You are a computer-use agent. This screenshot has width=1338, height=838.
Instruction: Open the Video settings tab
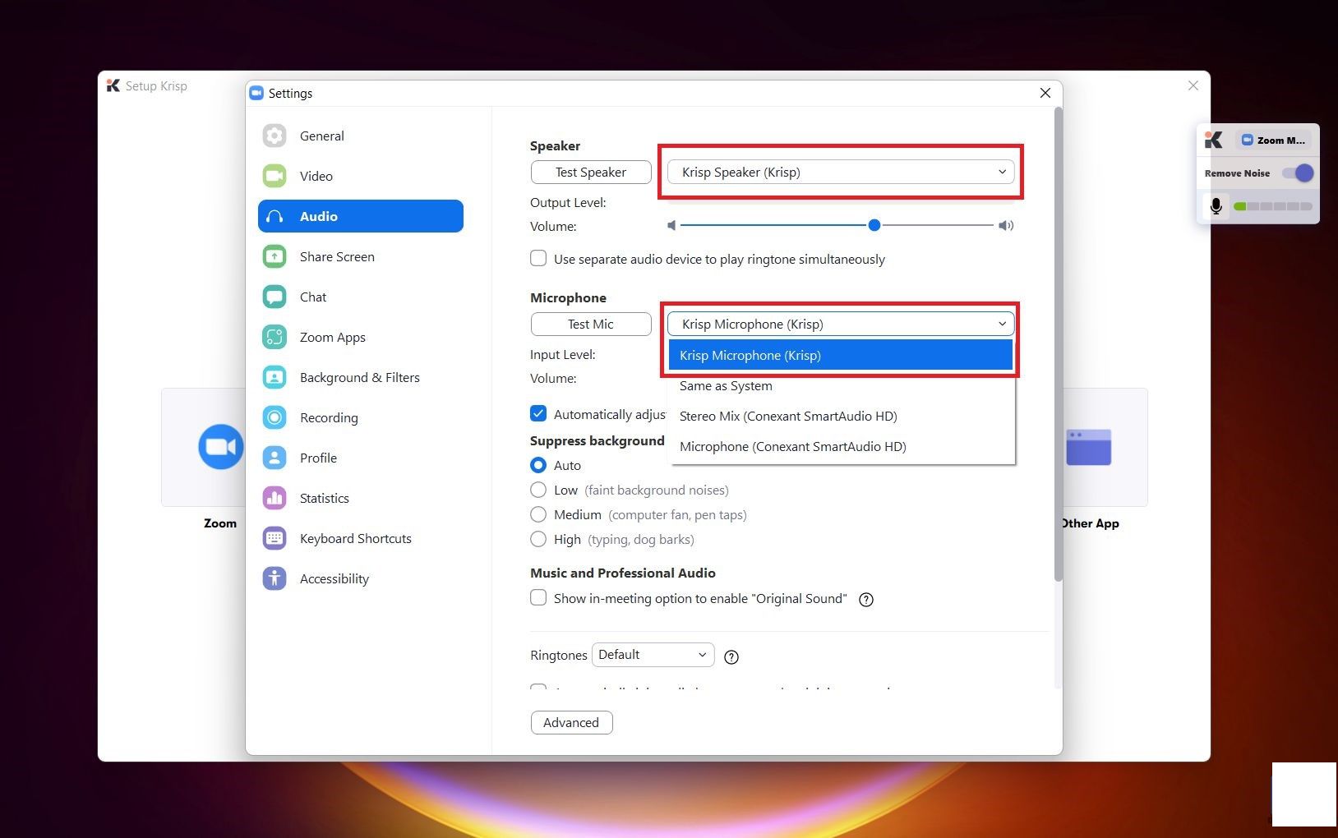tap(361, 176)
